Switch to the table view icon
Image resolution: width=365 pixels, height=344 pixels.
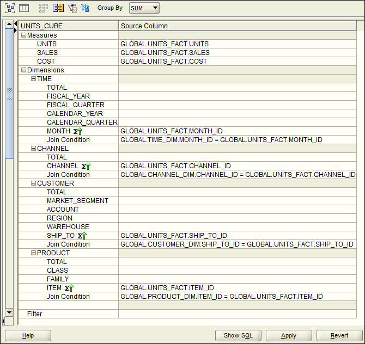[24, 8]
